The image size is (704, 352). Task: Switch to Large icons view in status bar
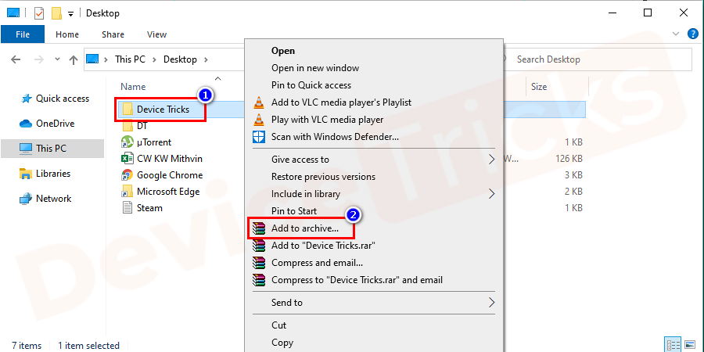[x=688, y=345]
